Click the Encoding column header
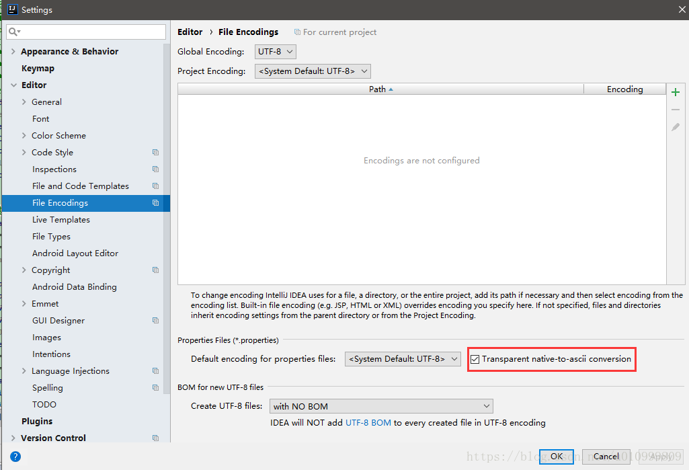The height and width of the screenshot is (470, 689). (625, 89)
